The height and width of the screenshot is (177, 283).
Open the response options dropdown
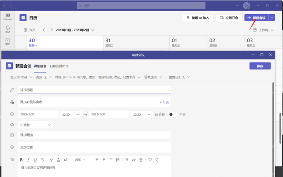pos(153,77)
